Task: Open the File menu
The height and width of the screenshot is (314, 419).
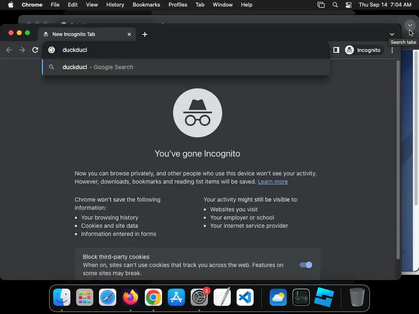Action: (55, 5)
